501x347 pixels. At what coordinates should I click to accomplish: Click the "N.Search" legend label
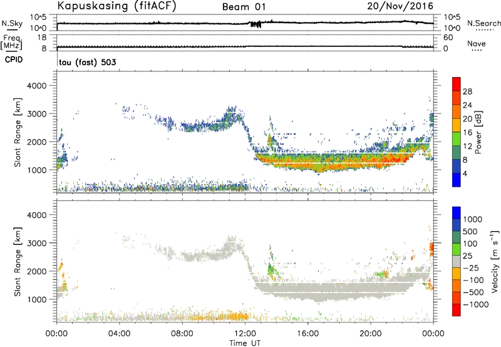point(483,23)
